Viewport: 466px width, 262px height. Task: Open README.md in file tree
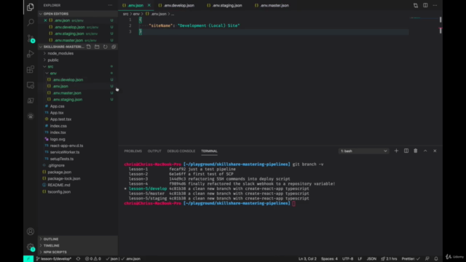click(59, 185)
